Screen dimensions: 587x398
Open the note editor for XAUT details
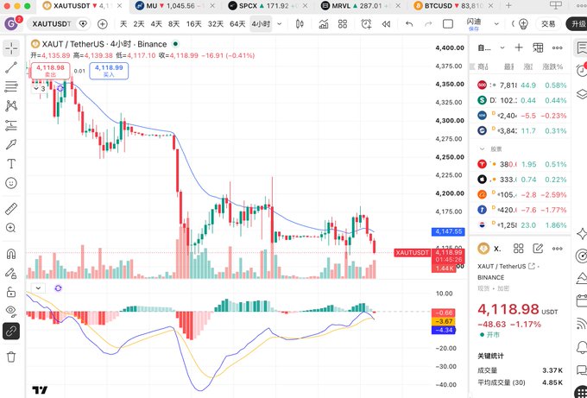click(538, 249)
